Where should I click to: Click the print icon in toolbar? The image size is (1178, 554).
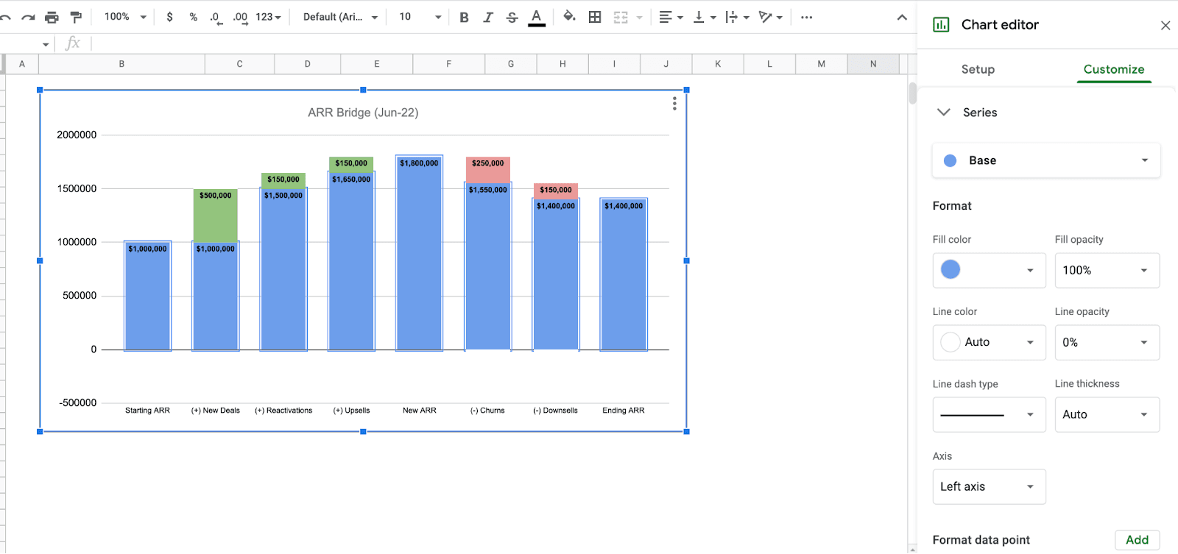click(52, 17)
